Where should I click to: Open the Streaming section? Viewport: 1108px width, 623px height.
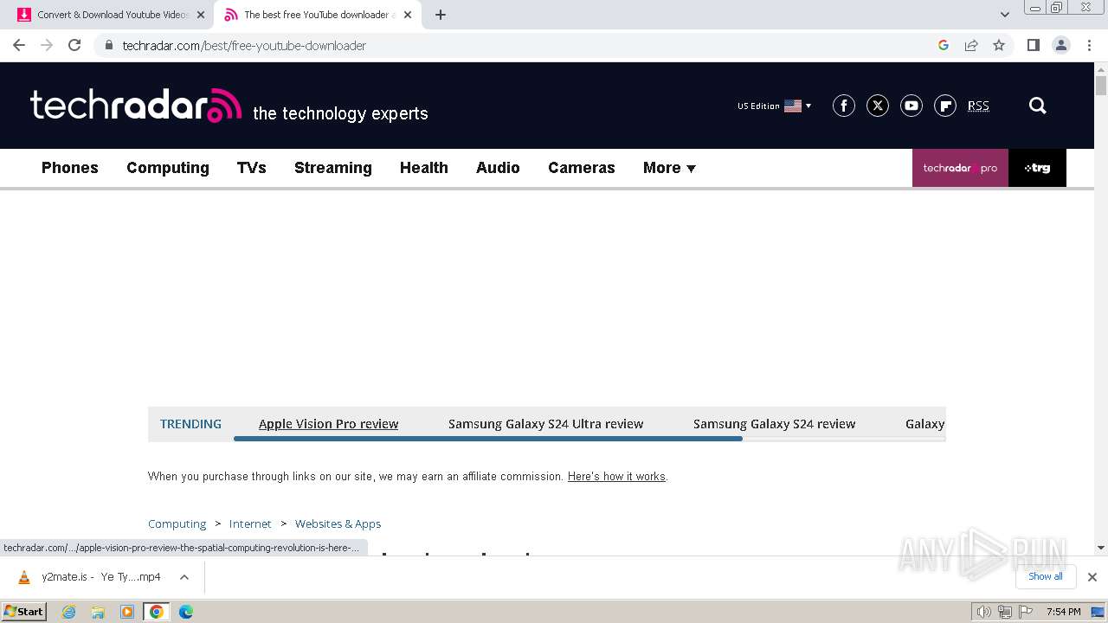pos(333,168)
